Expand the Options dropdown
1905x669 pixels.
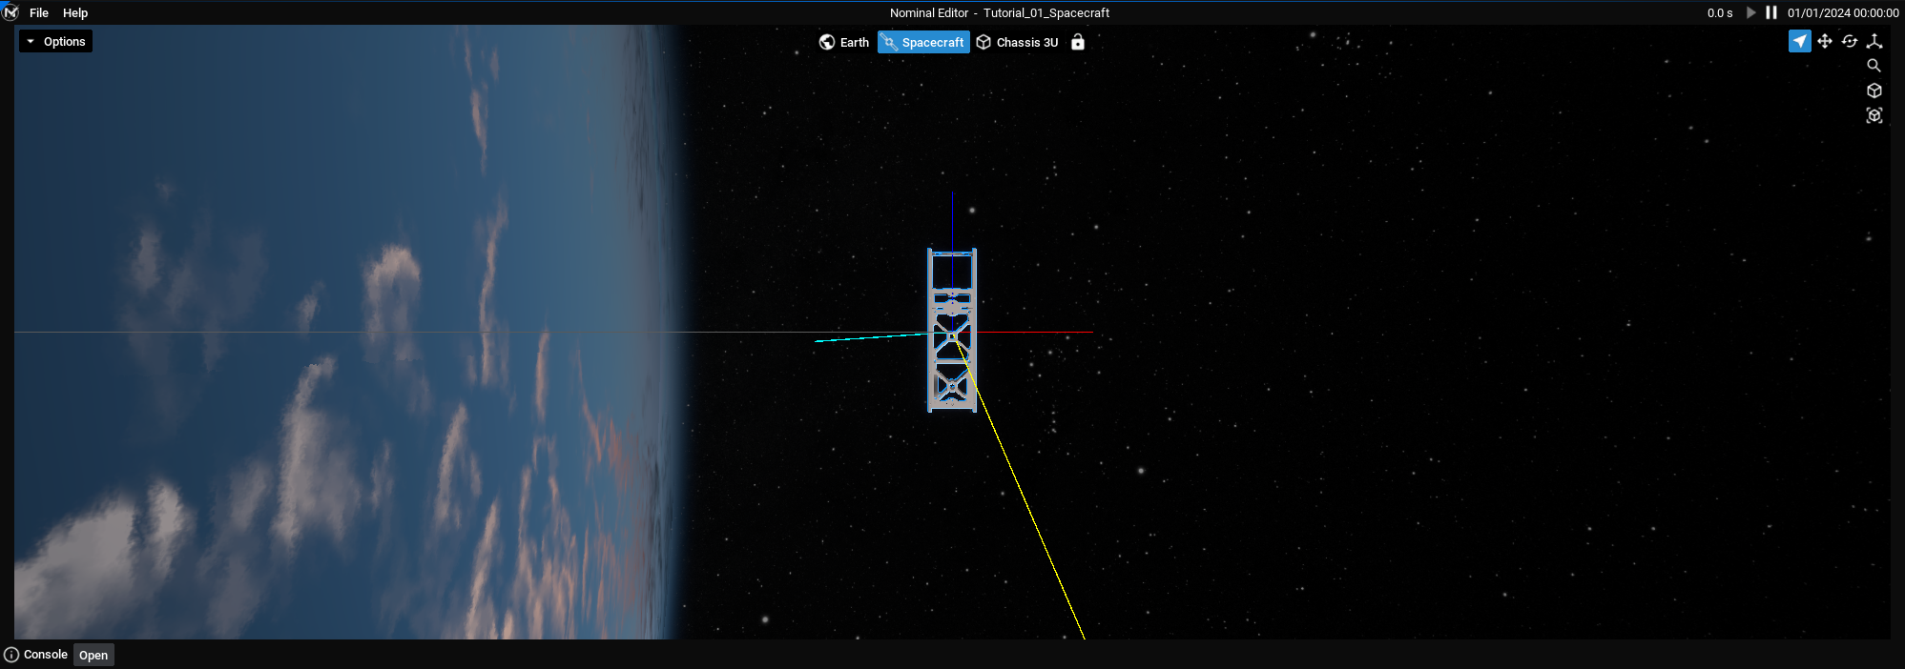pyautogui.click(x=56, y=42)
